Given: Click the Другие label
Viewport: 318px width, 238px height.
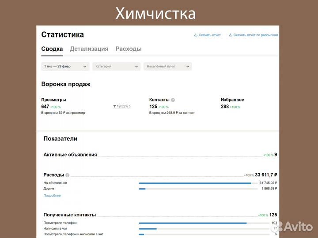Looking at the screenshot, I should [x=49, y=189].
